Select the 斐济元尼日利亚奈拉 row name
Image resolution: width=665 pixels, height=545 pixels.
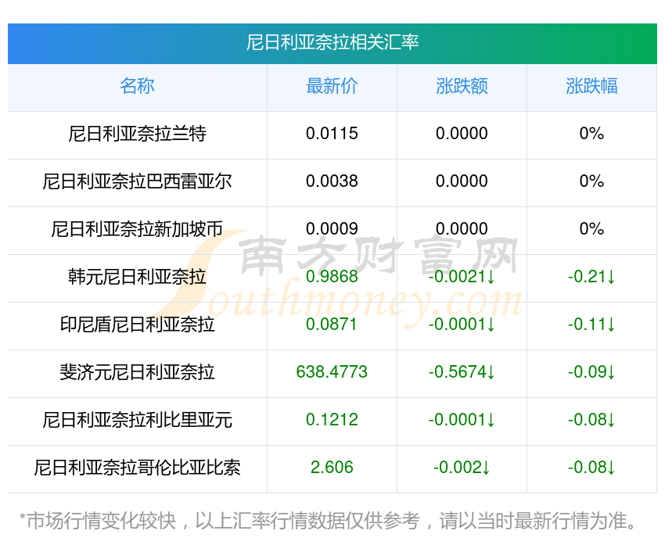point(137,372)
